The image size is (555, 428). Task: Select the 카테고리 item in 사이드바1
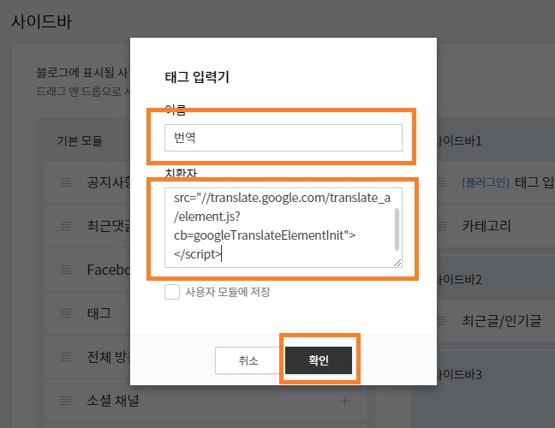486,226
